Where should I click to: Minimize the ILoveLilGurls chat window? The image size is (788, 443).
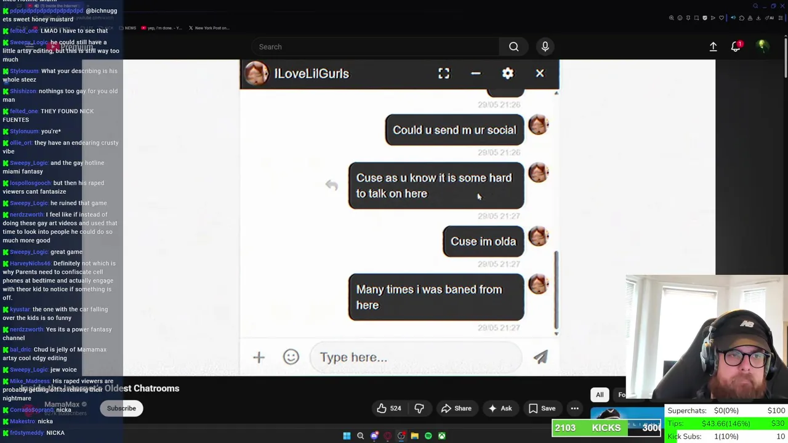click(x=475, y=74)
